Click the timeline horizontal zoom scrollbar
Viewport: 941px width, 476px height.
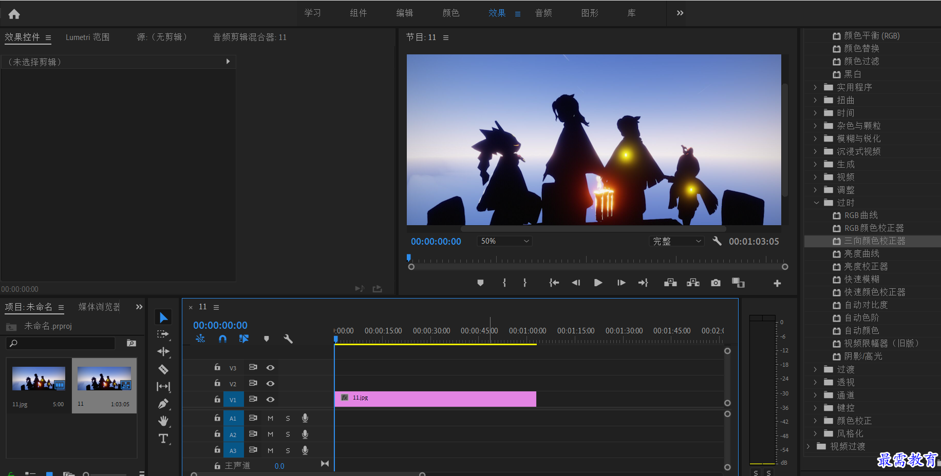point(308,474)
